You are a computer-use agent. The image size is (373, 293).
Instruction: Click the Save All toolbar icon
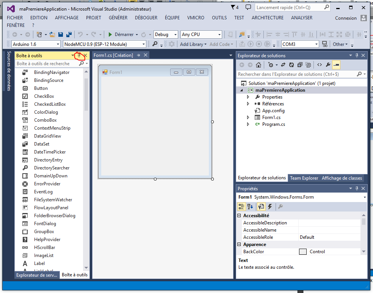[69, 34]
